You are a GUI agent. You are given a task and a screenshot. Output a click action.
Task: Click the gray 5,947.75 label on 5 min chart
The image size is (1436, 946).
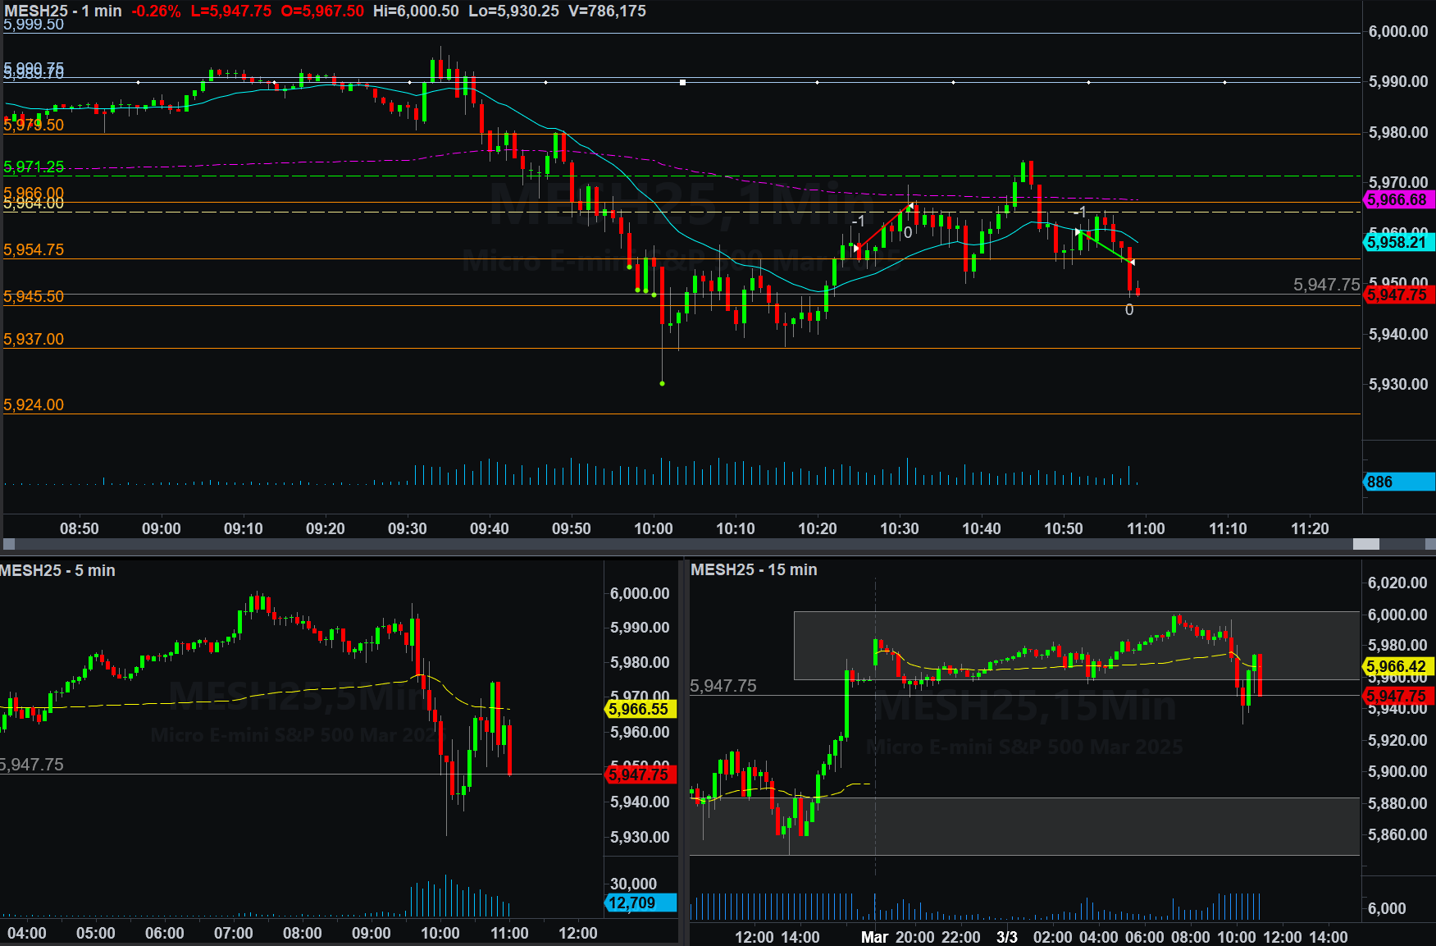(31, 765)
